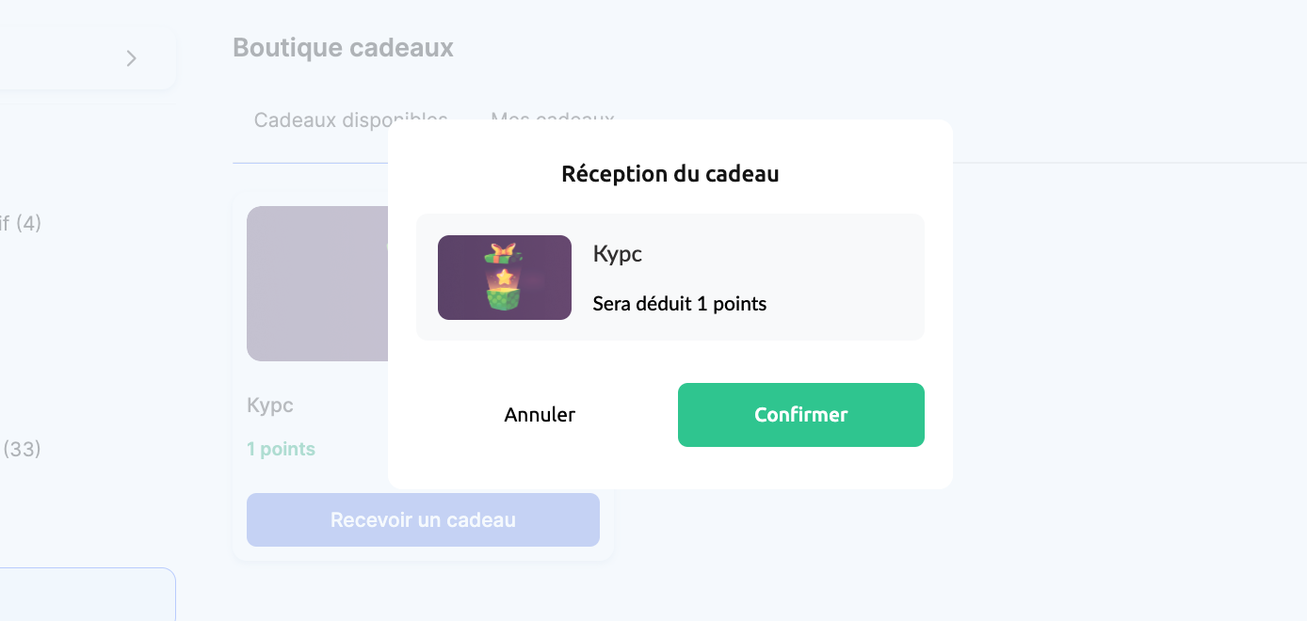Click the green 1 points price label
The image size is (1307, 621).
[x=281, y=449]
